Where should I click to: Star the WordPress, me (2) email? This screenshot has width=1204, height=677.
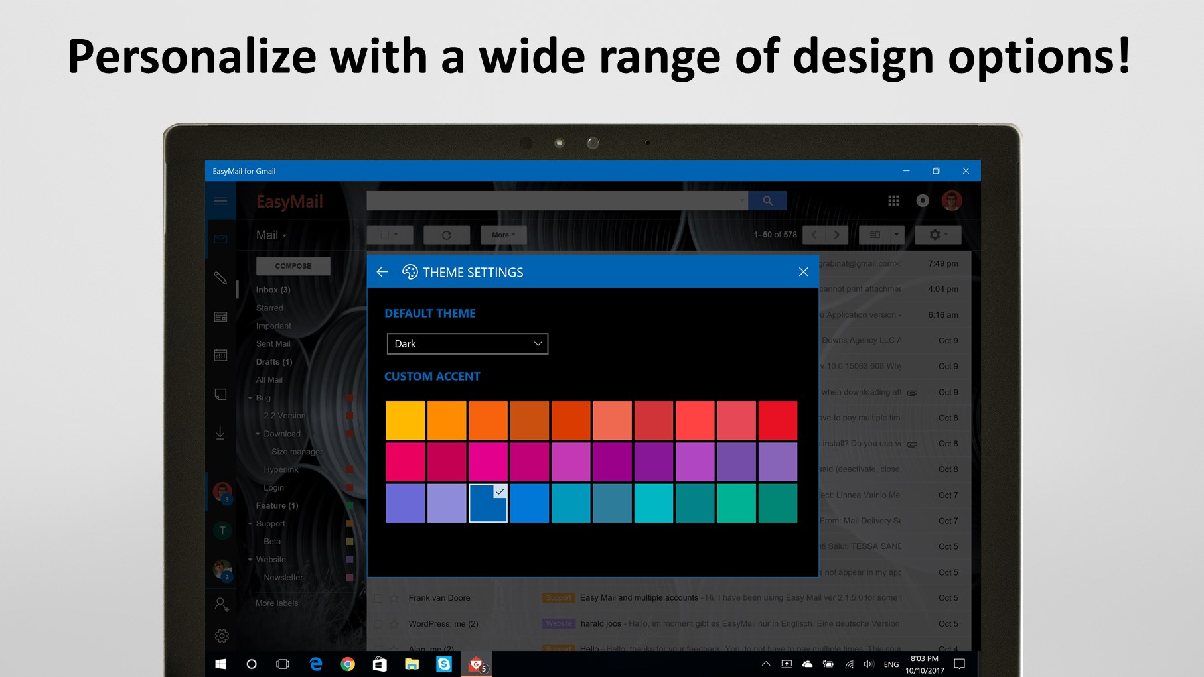tap(394, 624)
